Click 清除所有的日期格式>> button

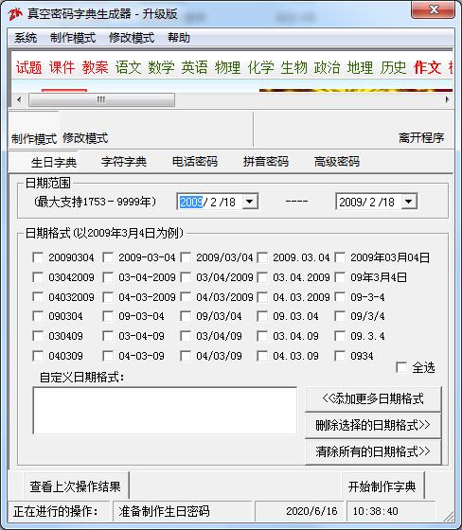coord(373,452)
